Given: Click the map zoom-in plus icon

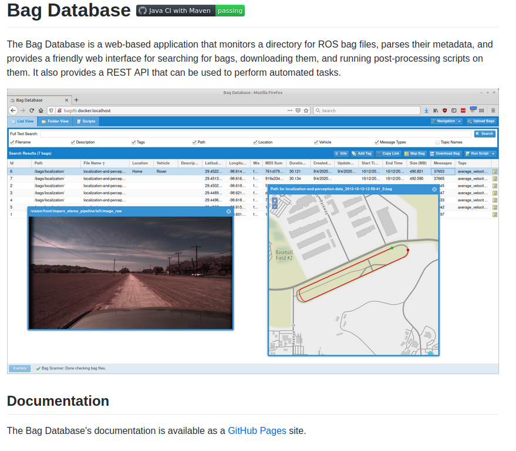Looking at the screenshot, I should coord(275,200).
